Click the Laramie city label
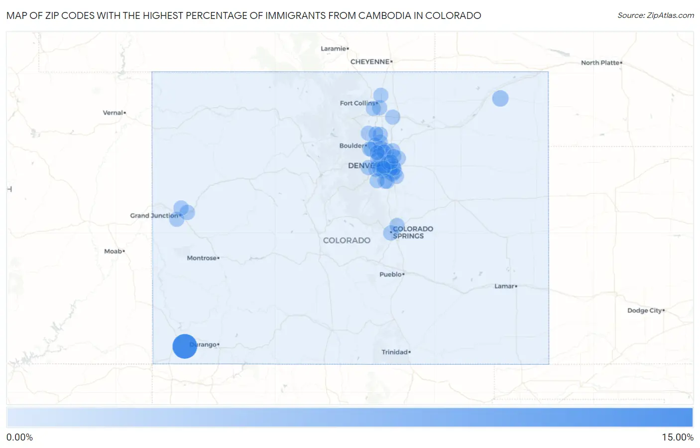 coord(335,48)
